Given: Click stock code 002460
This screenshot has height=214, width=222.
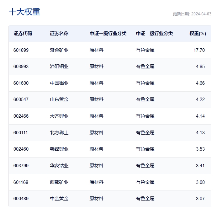Looking at the screenshot, I should point(21,149).
